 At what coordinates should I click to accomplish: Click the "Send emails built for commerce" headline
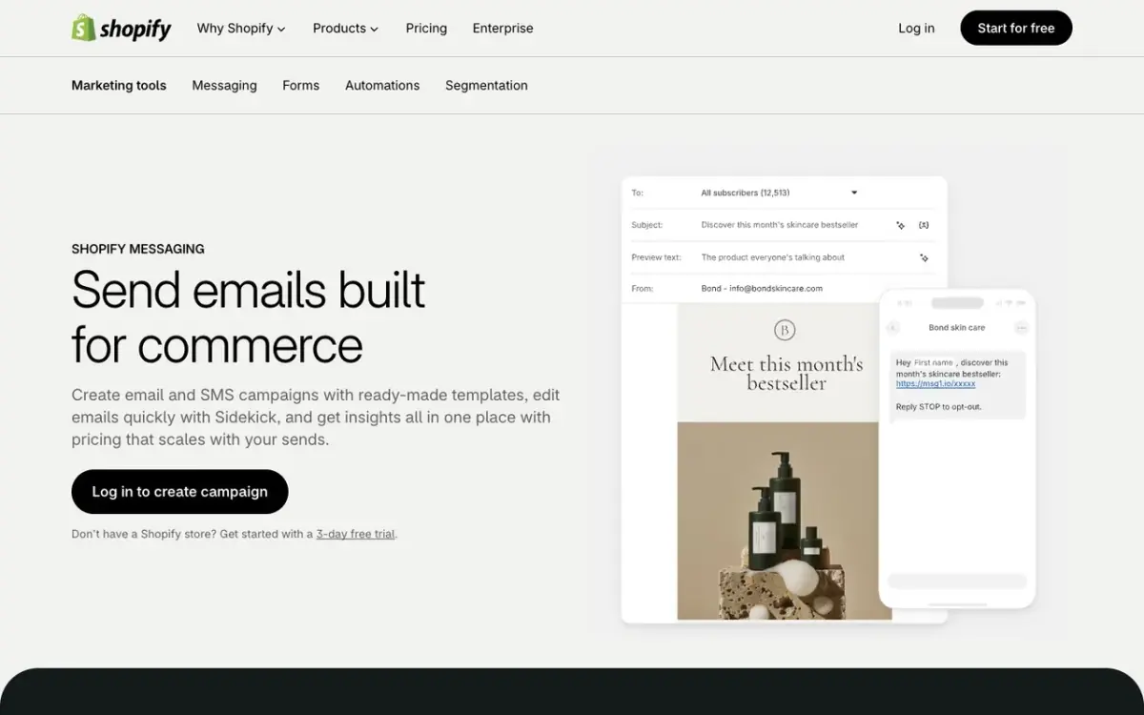248,317
